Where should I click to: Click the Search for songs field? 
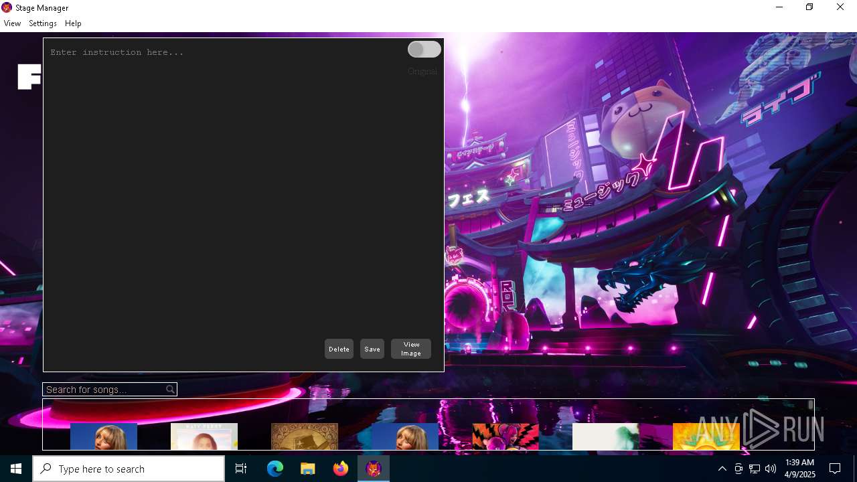tap(110, 390)
